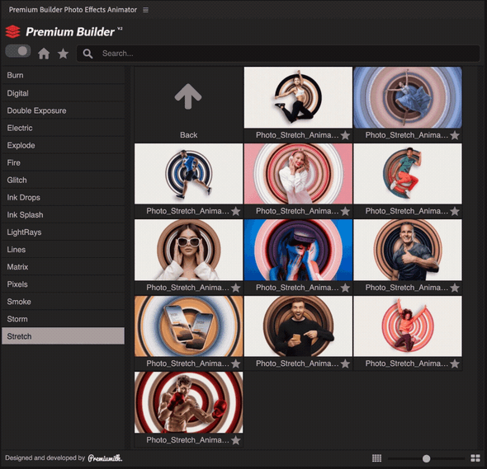Select the two smartphones thumbnail

pyautogui.click(x=188, y=326)
